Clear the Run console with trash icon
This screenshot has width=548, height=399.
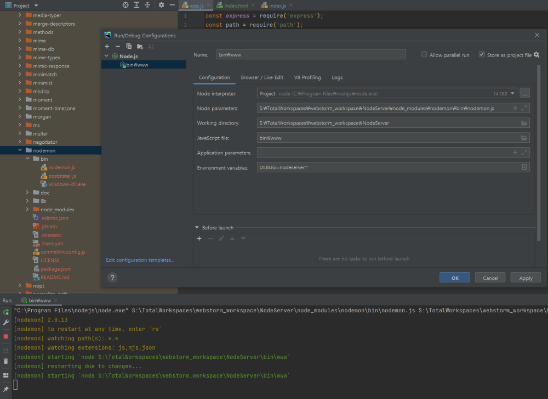[5, 361]
